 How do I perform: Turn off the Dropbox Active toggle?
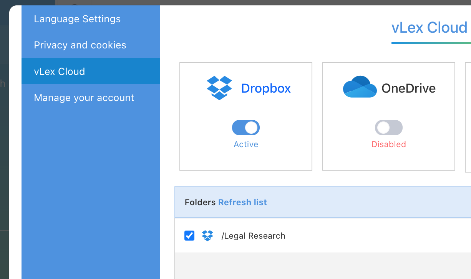[246, 128]
